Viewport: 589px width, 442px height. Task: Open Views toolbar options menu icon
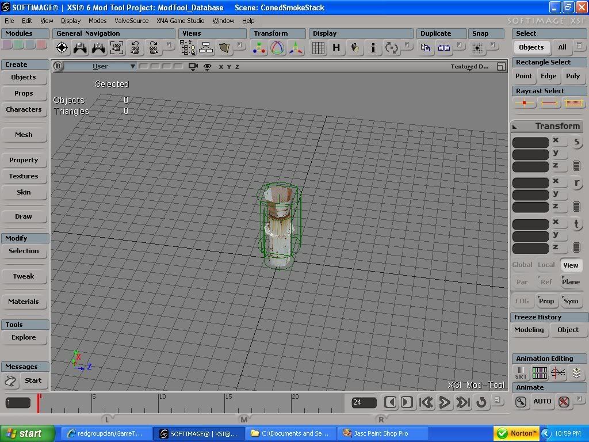(x=240, y=45)
